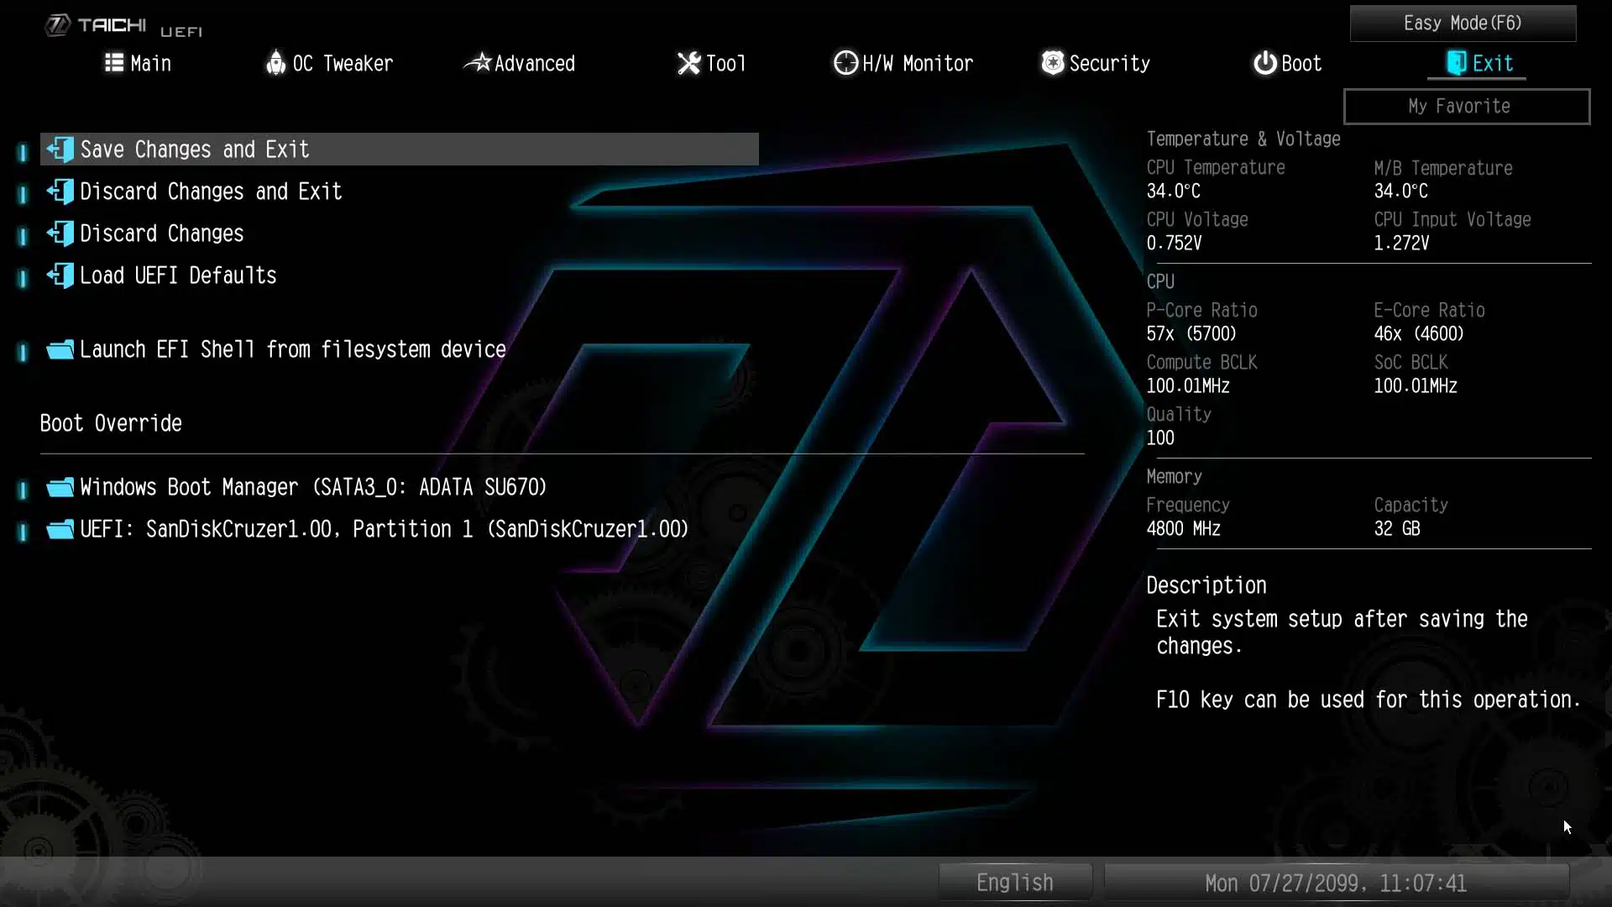1612x907 pixels.
Task: Click Compute BCLK 100.01MHz value
Action: [1188, 386]
